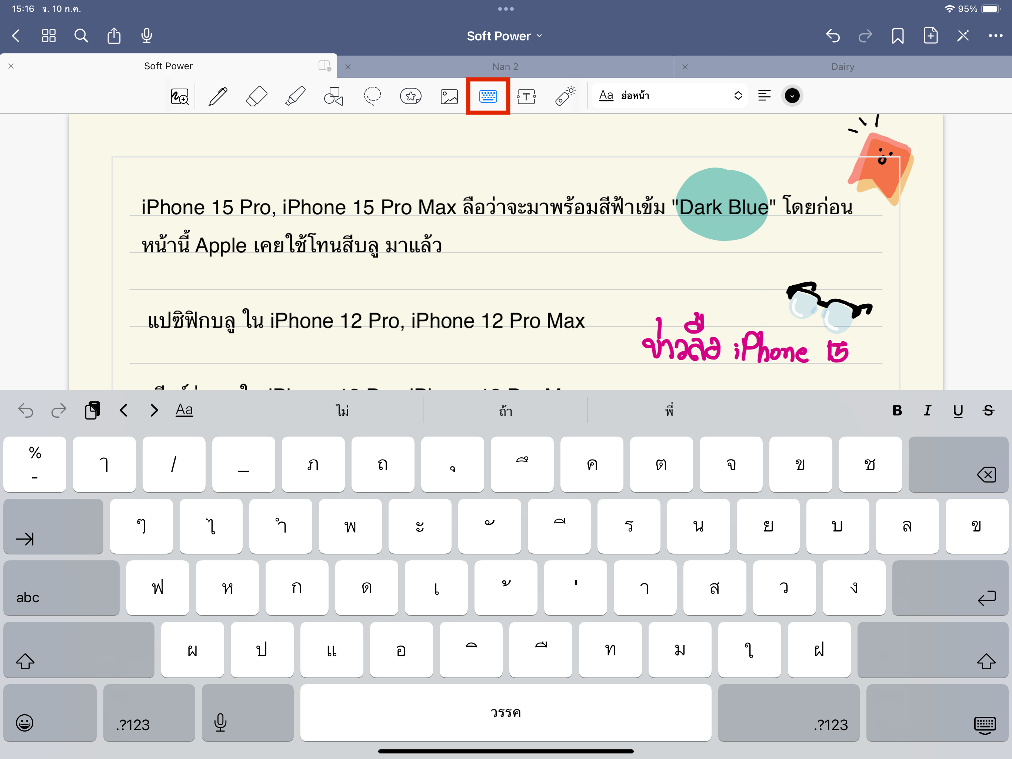Open the three-dot more options menu
Screen dimensions: 1012x759
[995, 36]
